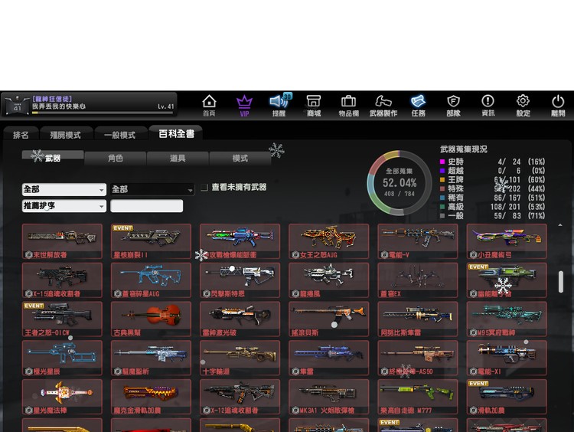The image size is (574, 432).
Task: Click the 資訊 info icon
Action: [488, 105]
